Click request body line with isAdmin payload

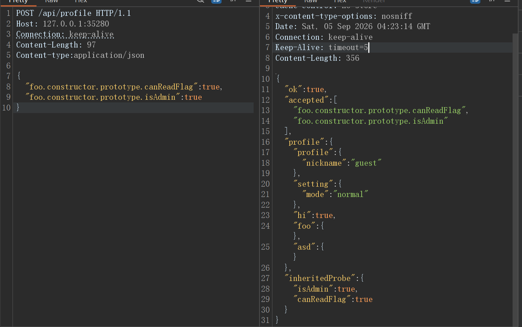coord(114,97)
